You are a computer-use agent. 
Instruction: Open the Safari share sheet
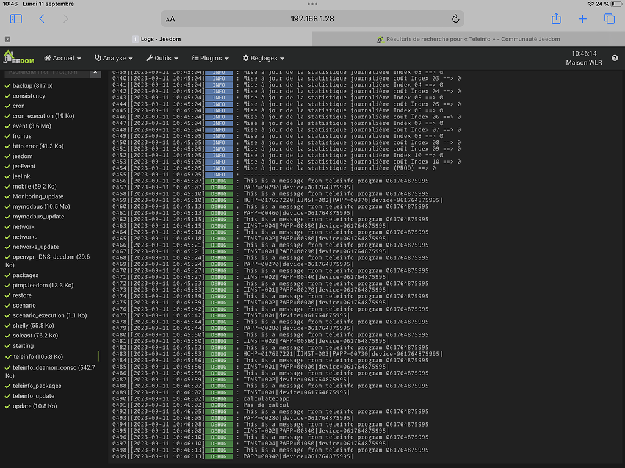coord(556,19)
